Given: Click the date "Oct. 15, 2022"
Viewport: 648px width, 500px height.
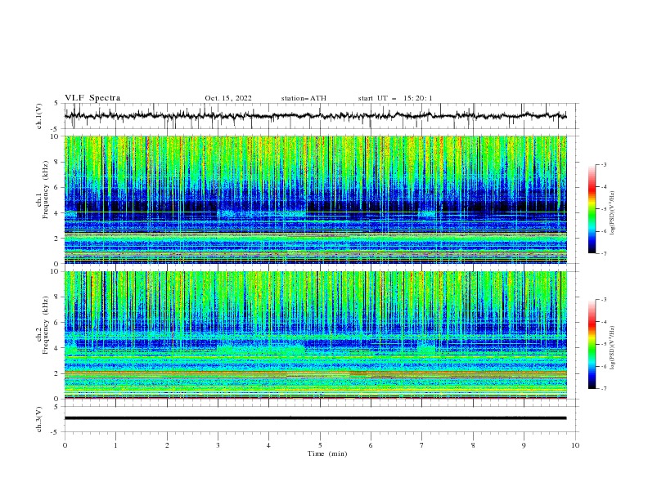Looking at the screenshot, I should tap(228, 98).
